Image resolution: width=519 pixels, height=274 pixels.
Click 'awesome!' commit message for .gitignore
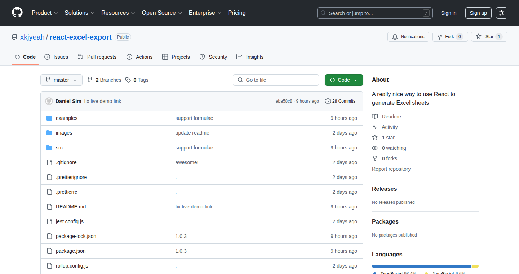point(187,162)
